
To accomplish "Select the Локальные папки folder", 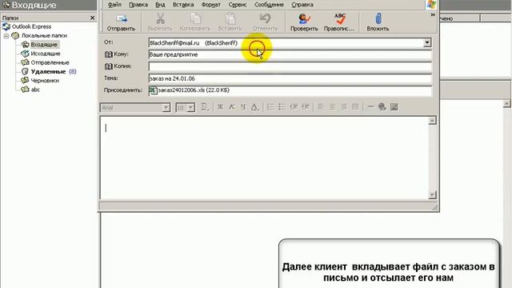I will [44, 35].
